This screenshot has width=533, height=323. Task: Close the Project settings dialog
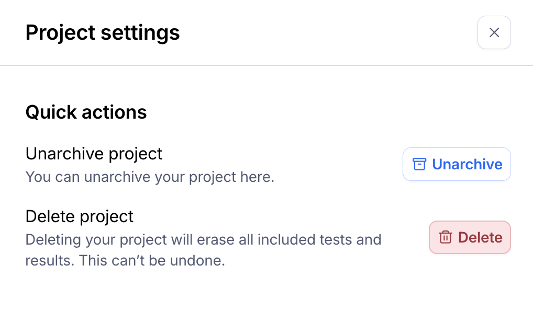click(x=494, y=33)
